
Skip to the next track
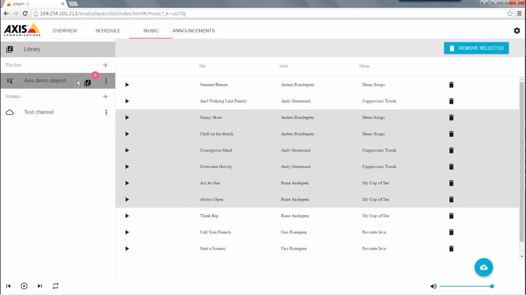click(x=40, y=286)
